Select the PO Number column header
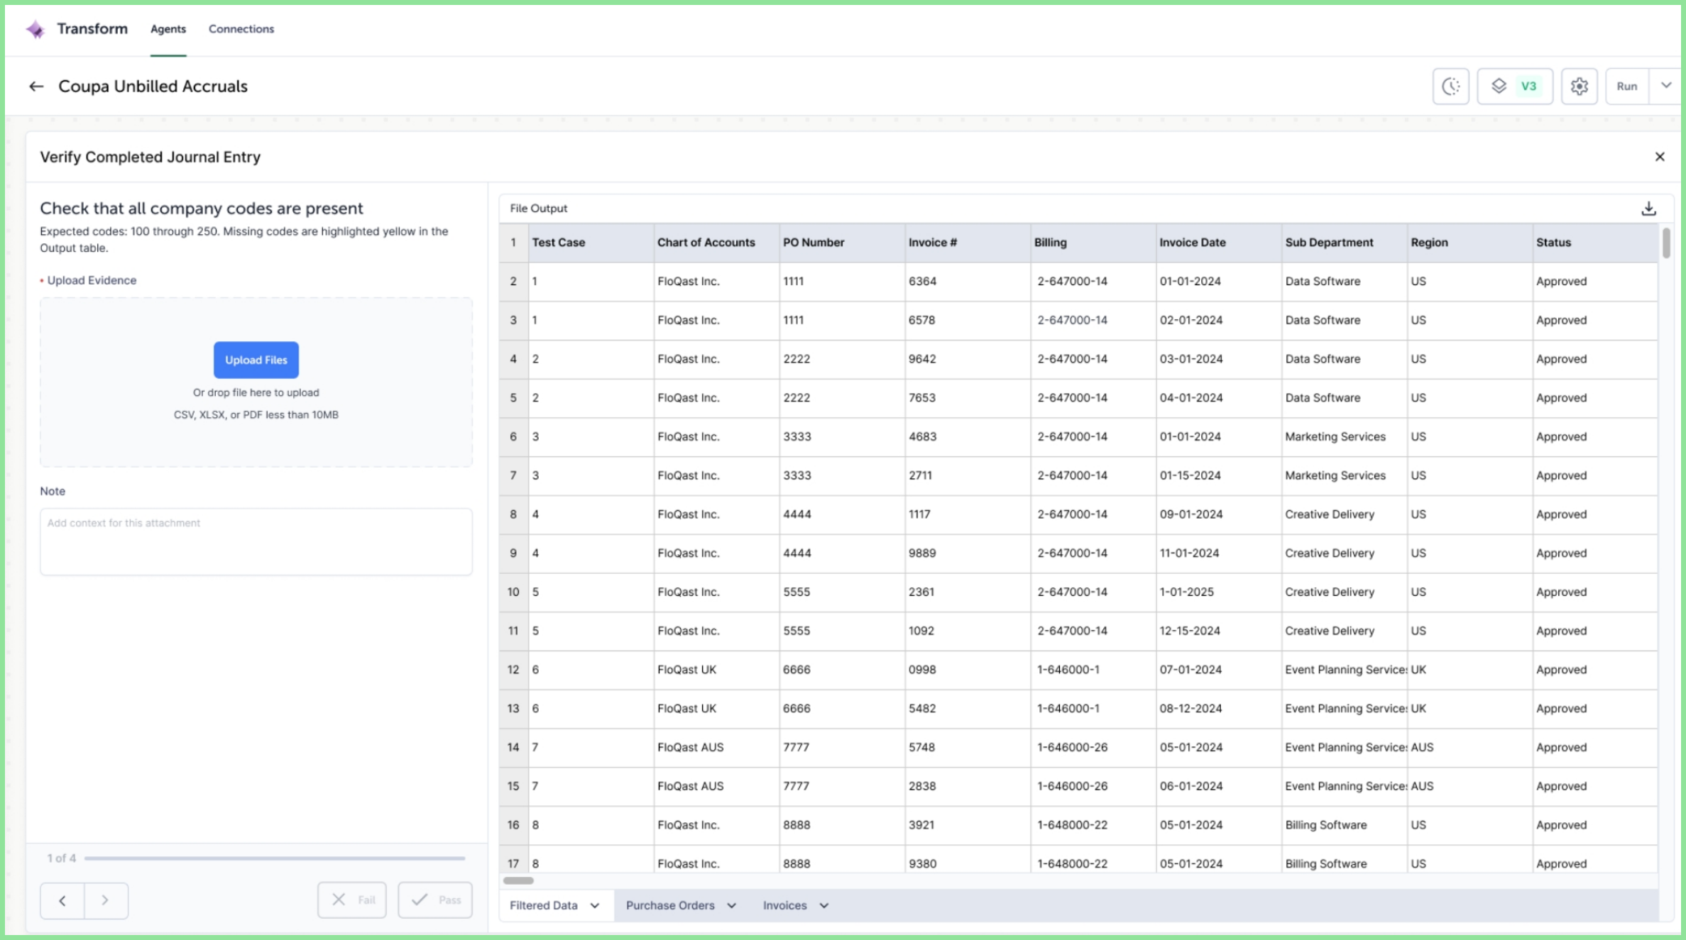The height and width of the screenshot is (940, 1686). [842, 243]
